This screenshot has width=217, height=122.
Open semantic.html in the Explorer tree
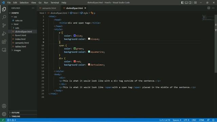tap(23, 43)
